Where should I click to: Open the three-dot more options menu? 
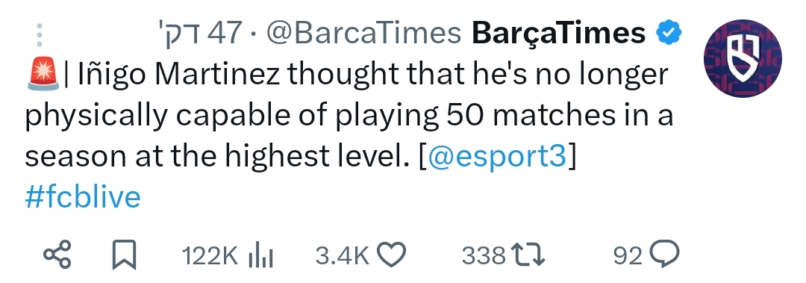coord(40,36)
